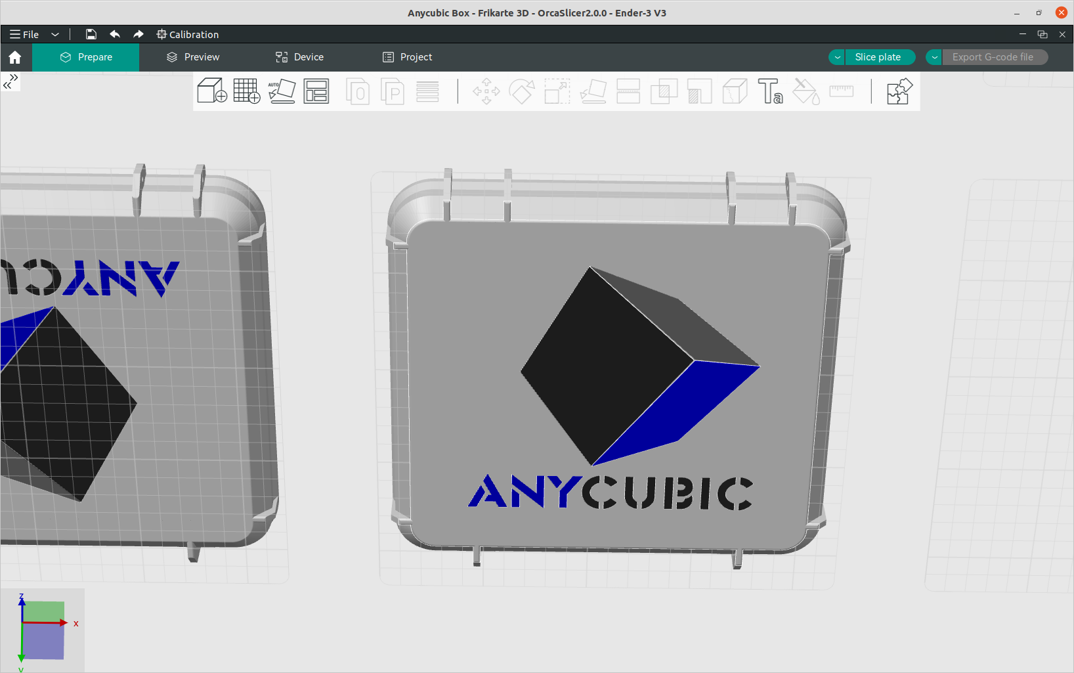Viewport: 1074px width, 673px height.
Task: Select the Scale tool
Action: [557, 91]
